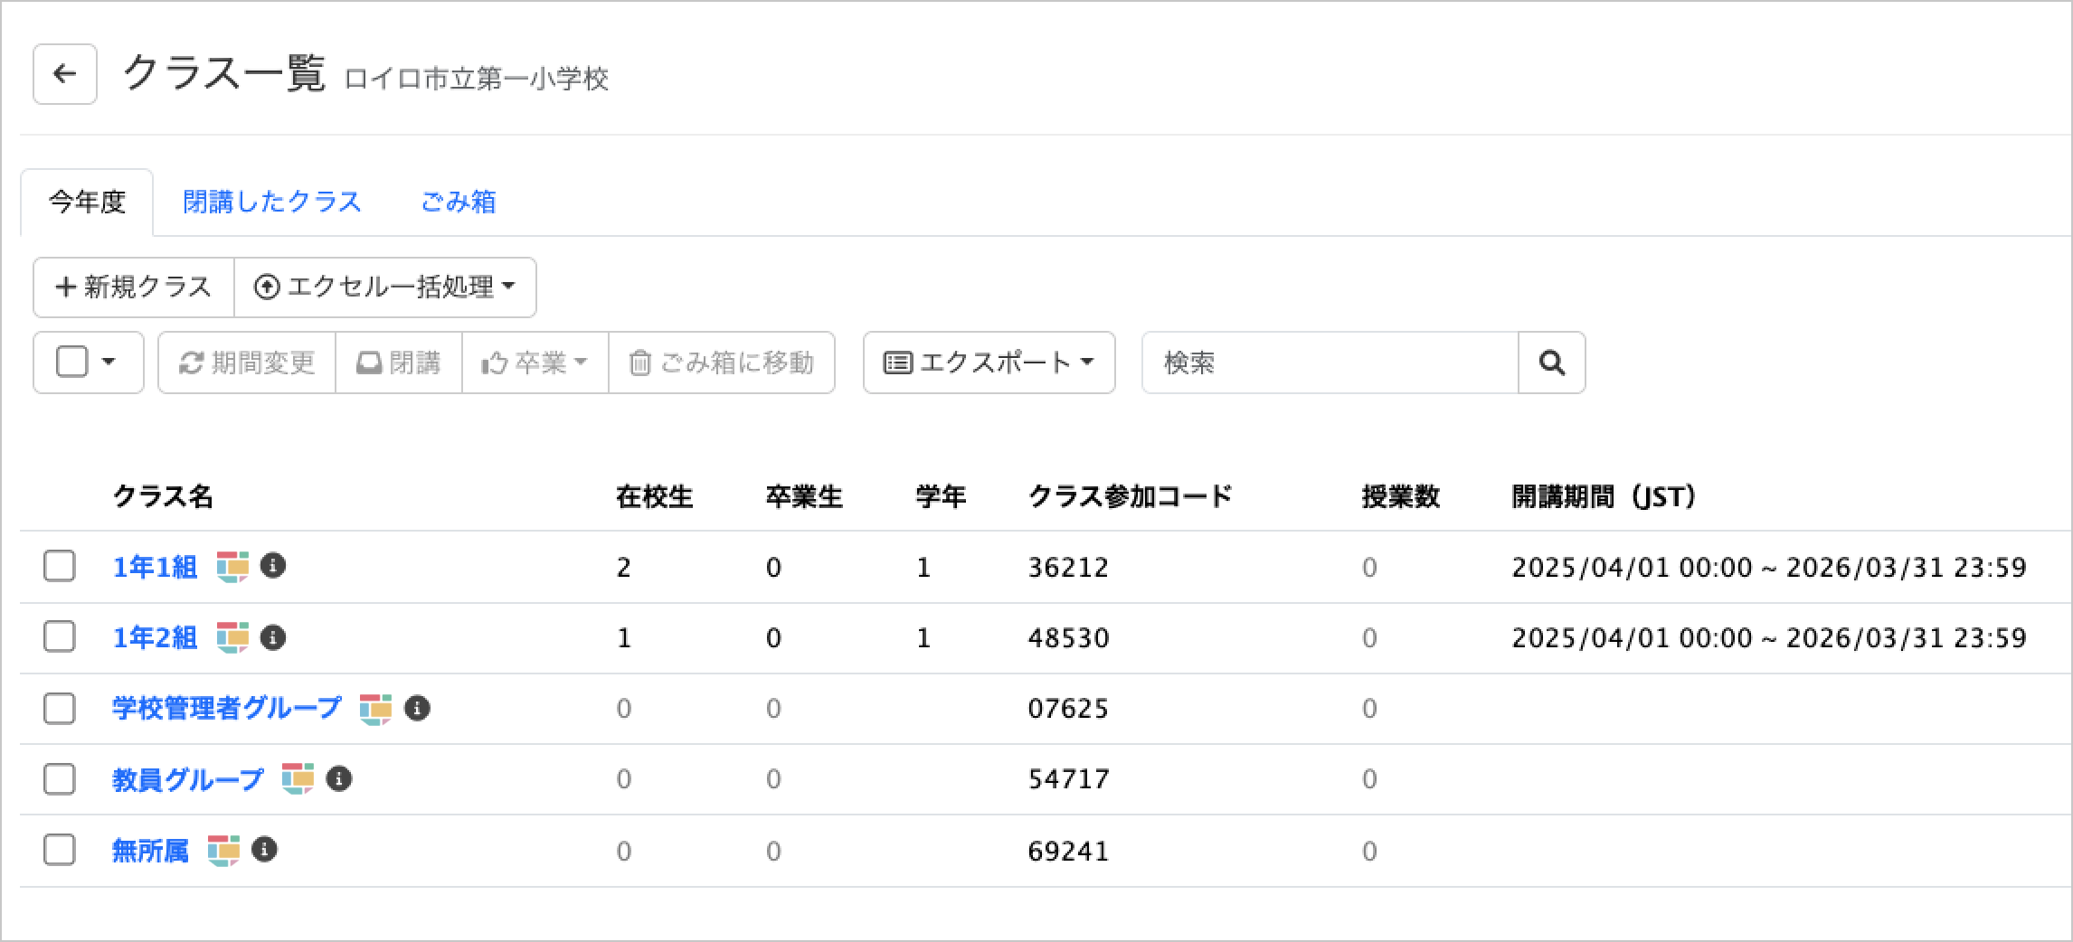Tick the checkbox for 1年1組
The image size is (2073, 942).
tap(60, 567)
